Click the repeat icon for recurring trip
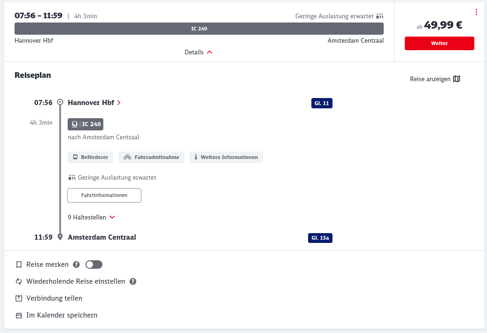Viewport: 487px width, 333px height. [19, 281]
